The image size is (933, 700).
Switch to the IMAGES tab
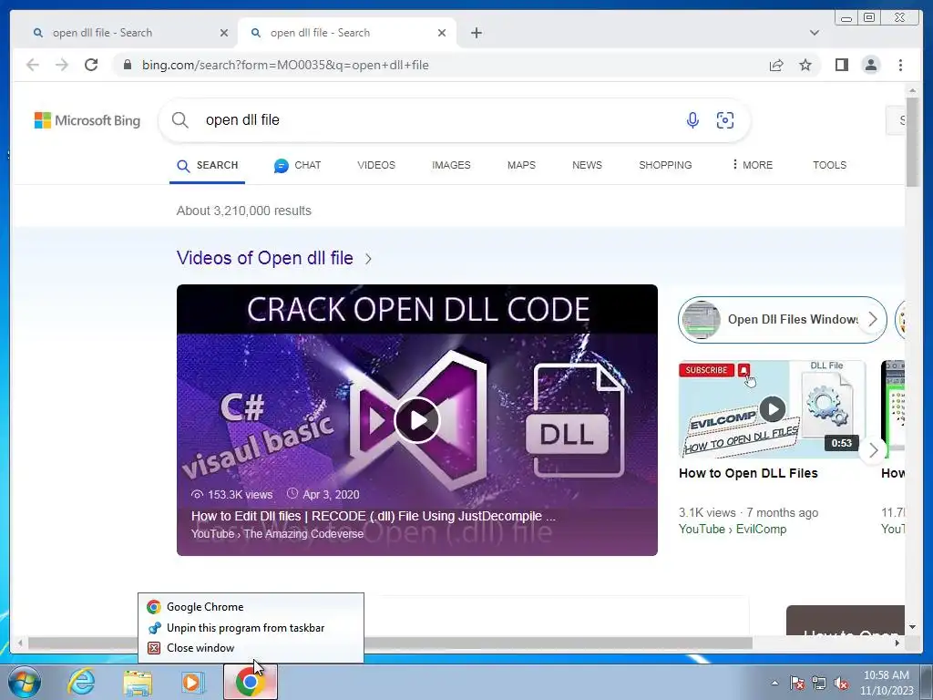[x=451, y=166]
